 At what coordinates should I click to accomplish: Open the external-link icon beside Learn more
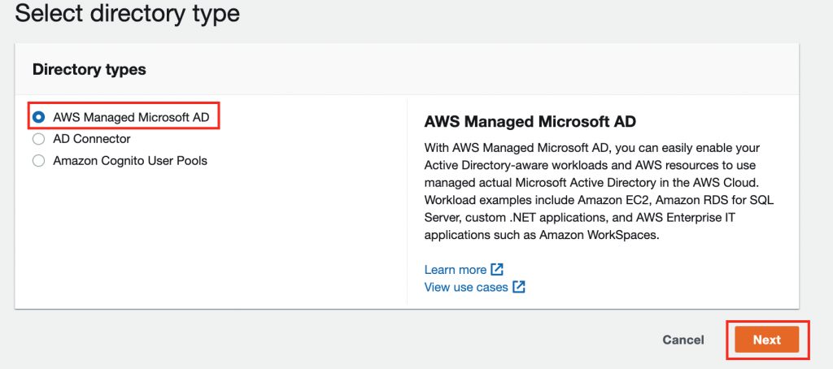coord(497,269)
